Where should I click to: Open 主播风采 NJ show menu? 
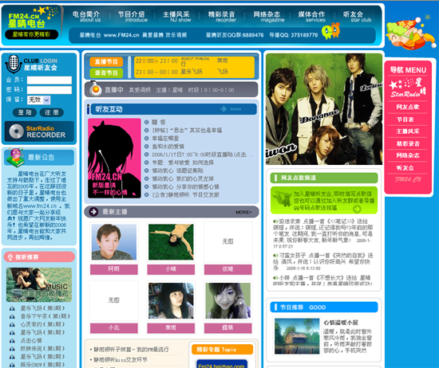coord(176,16)
